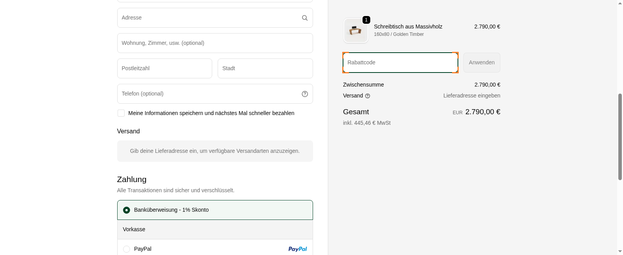This screenshot has width=623, height=255.
Task: Click the Postleitzahl input field
Action: 165,68
